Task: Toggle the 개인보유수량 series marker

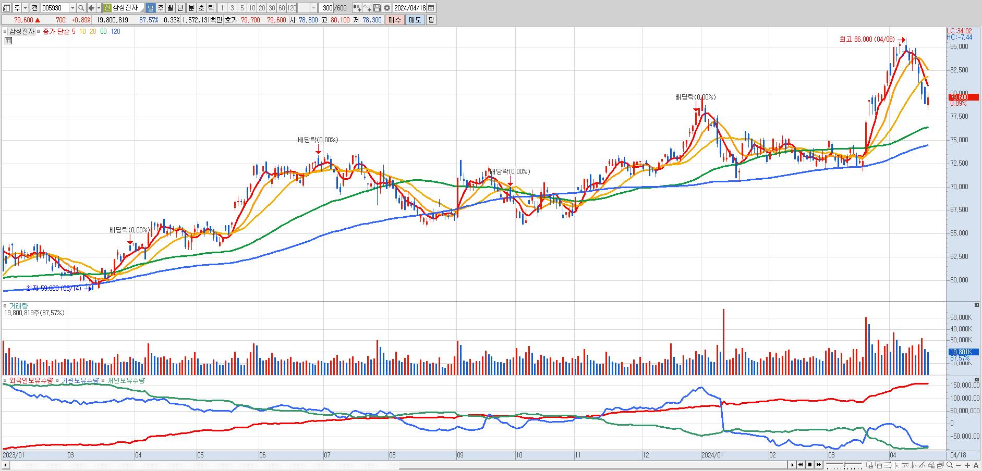Action: 104,380
